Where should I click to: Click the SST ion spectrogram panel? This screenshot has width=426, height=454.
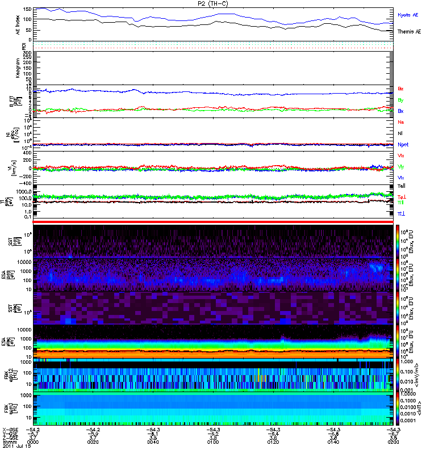tap(213, 242)
